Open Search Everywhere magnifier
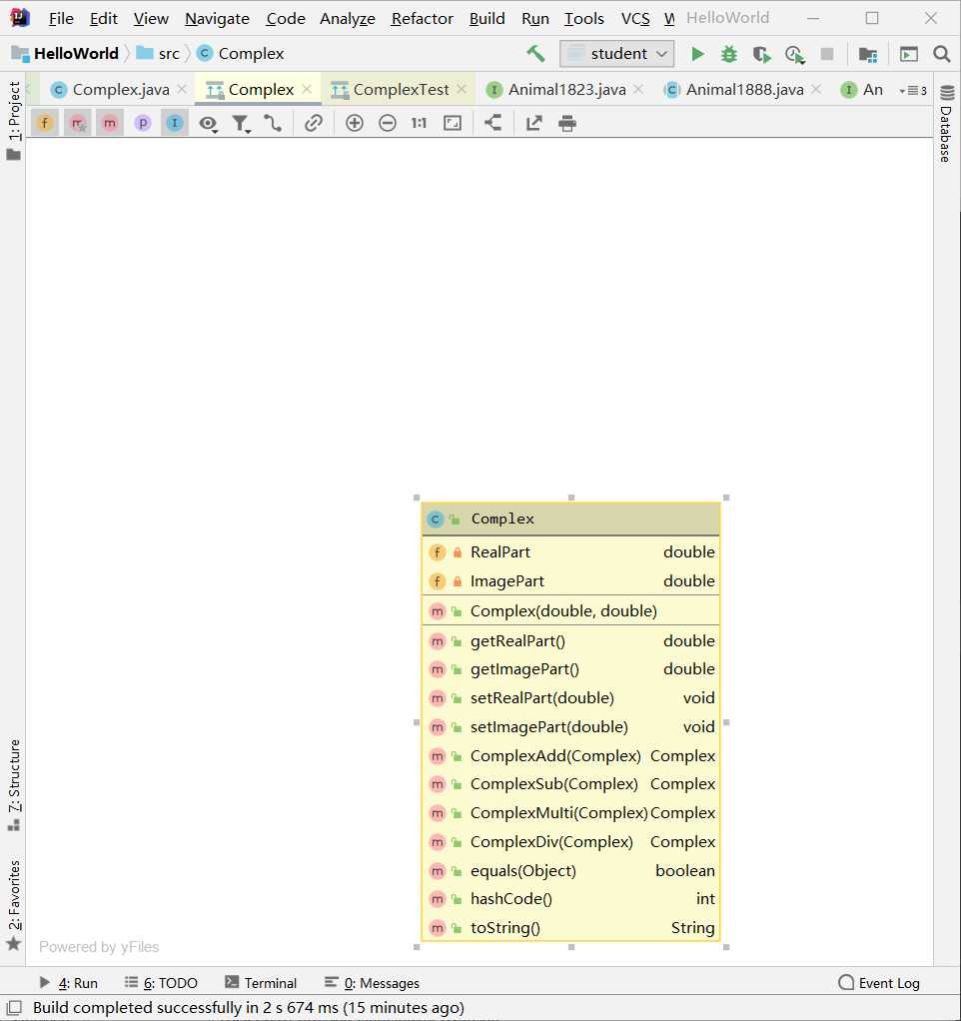The width and height of the screenshot is (961, 1021). click(941, 53)
